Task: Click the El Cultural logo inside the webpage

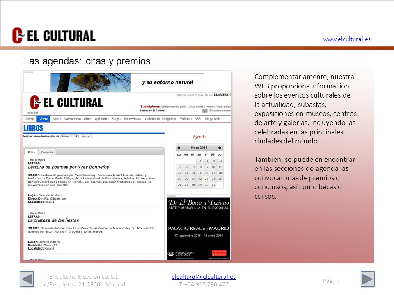Action: tap(66, 102)
